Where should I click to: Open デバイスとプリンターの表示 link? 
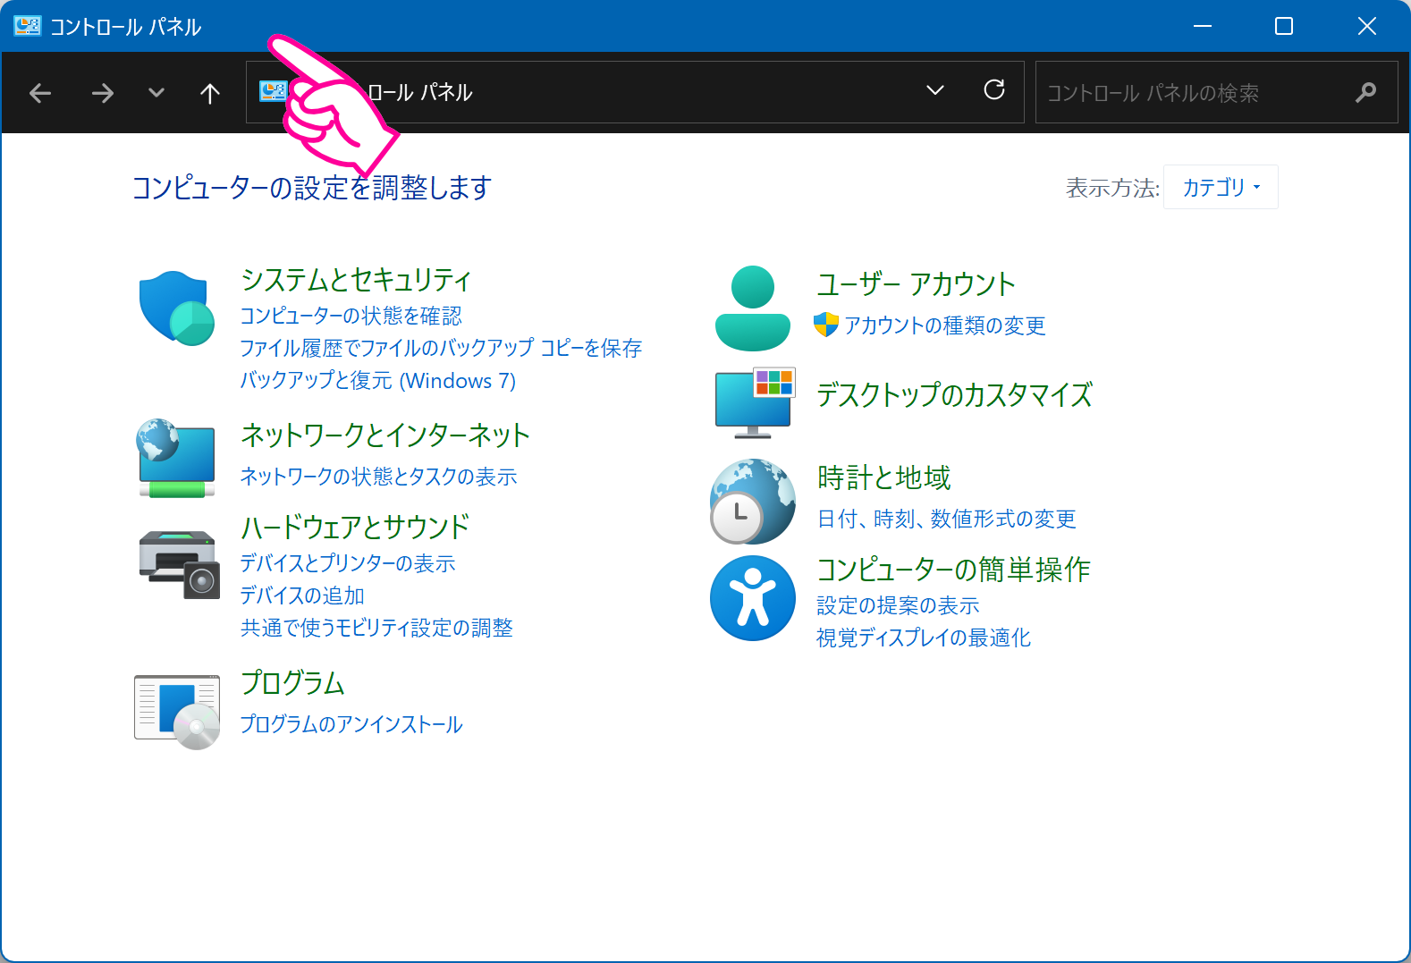tap(348, 563)
